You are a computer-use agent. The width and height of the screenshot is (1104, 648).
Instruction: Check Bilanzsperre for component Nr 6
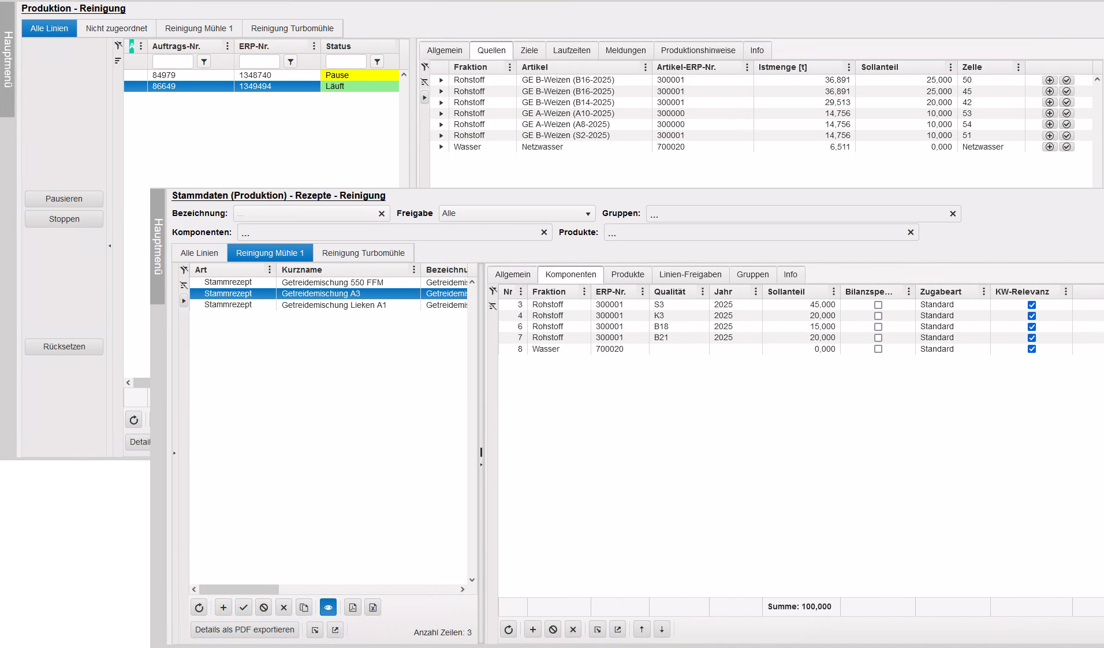coord(878,327)
